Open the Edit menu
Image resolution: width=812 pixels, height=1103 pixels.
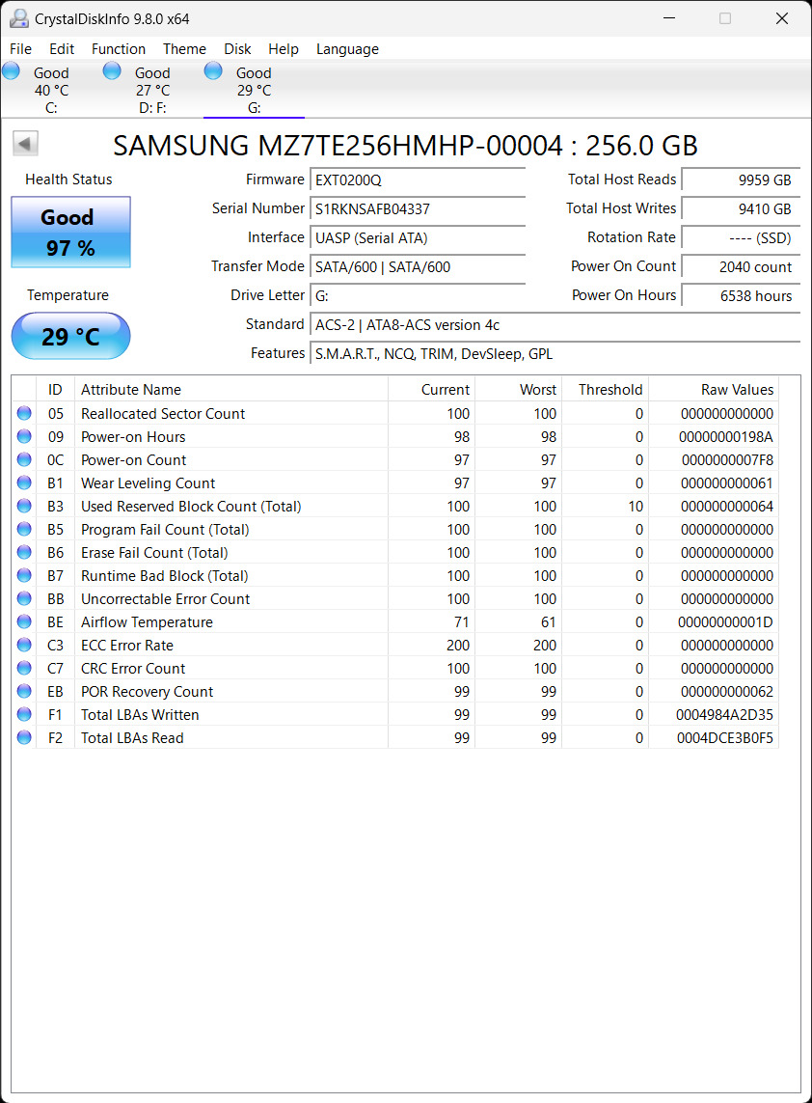[62, 48]
